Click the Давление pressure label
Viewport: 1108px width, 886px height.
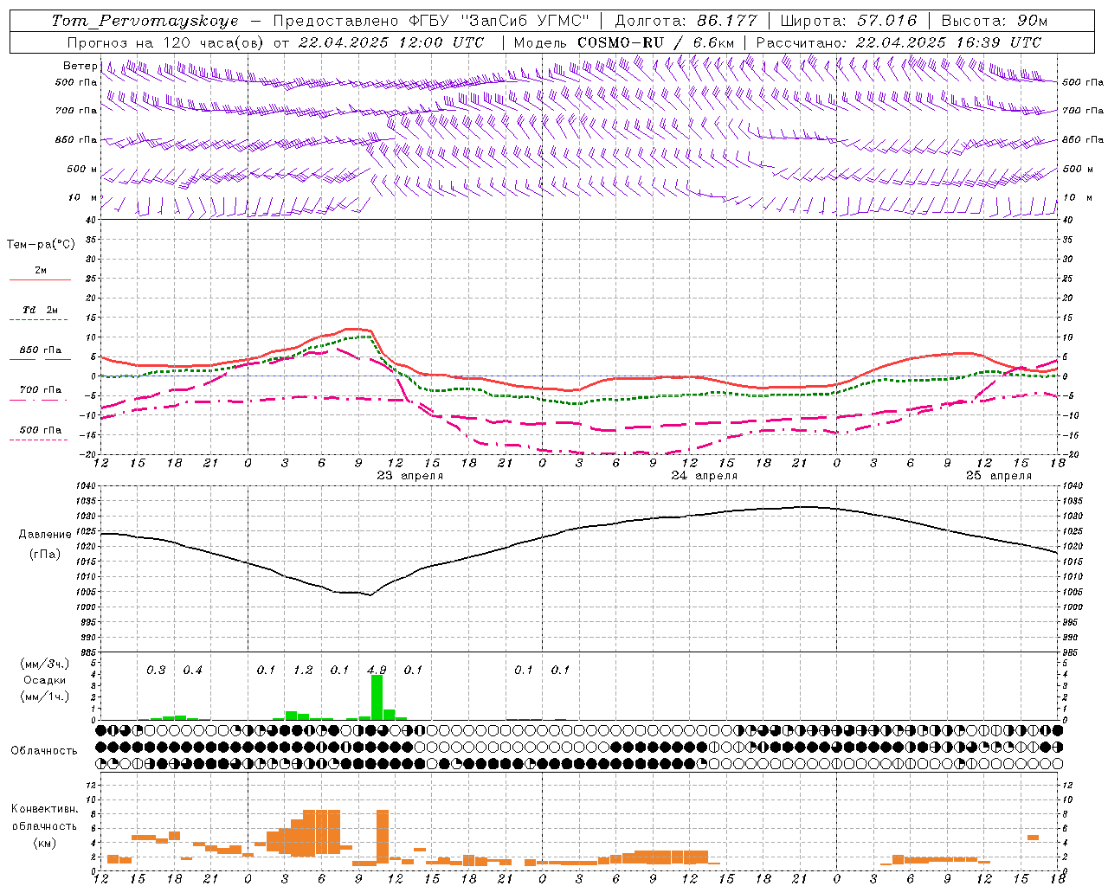click(x=45, y=534)
